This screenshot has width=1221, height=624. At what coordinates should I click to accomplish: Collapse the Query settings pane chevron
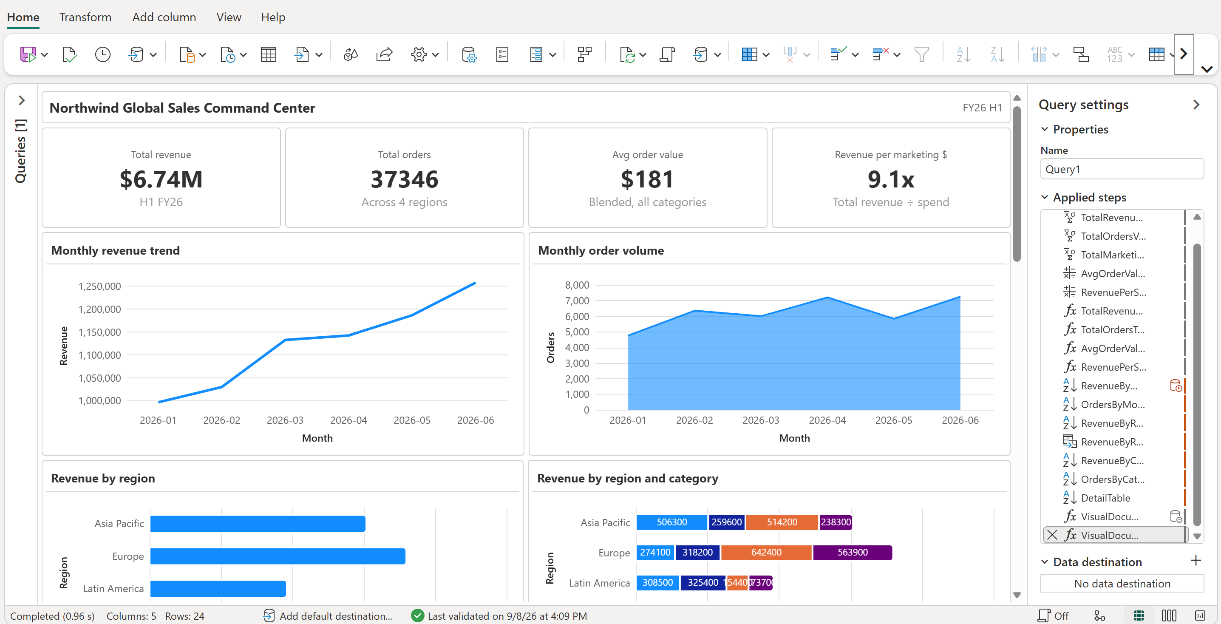1196,104
